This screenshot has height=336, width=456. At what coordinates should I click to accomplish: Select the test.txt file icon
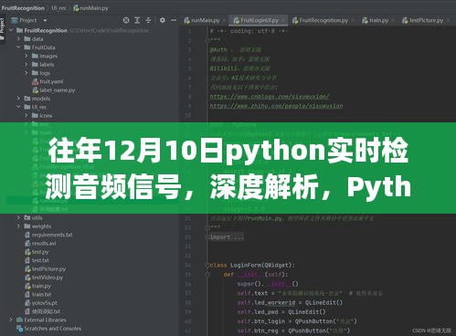click(27, 260)
